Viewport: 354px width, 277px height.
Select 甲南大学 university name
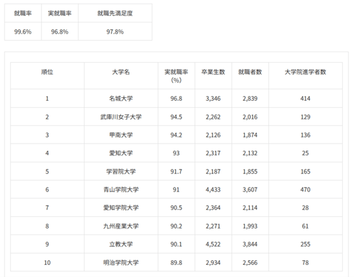(x=121, y=135)
